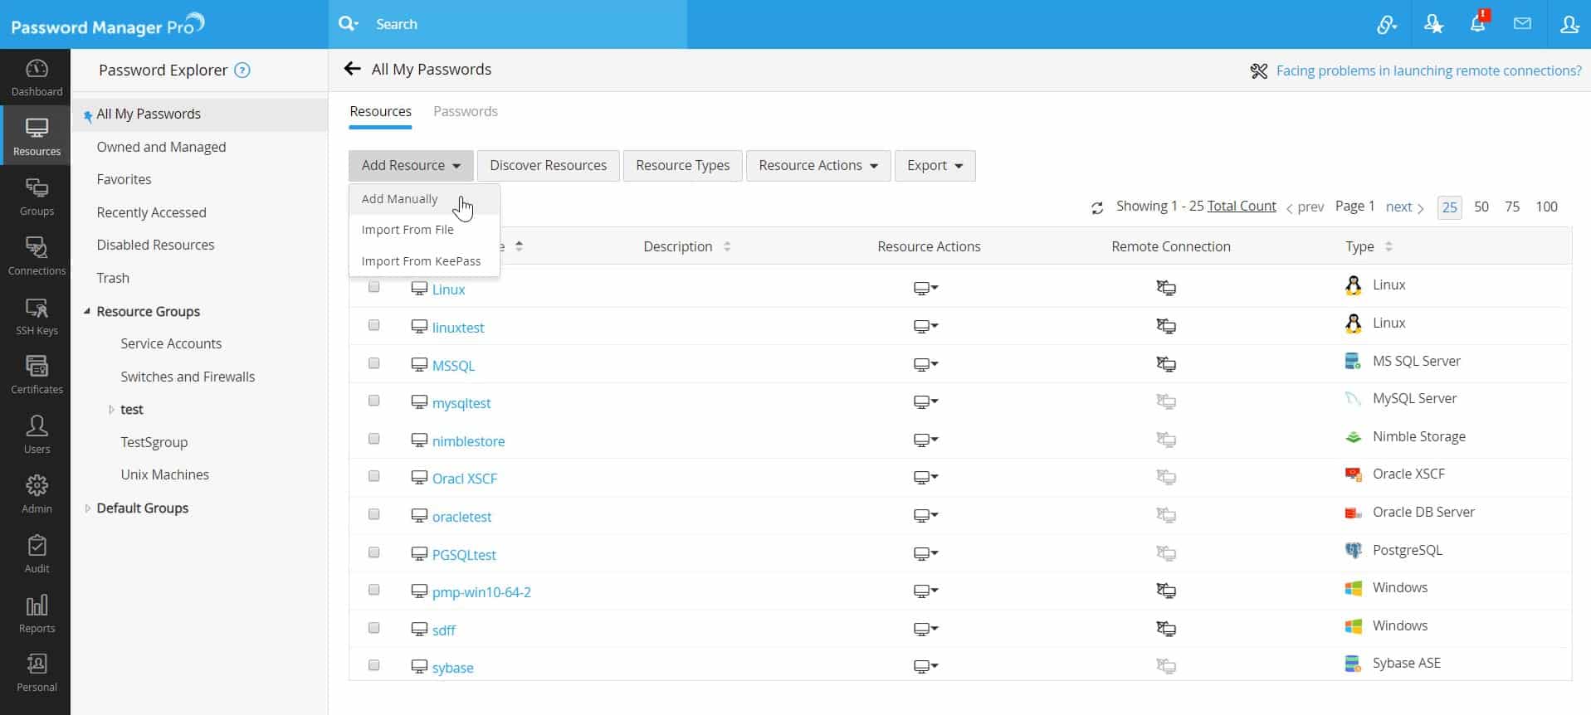
Task: Choose Add Manually from the menu
Action: click(x=424, y=199)
